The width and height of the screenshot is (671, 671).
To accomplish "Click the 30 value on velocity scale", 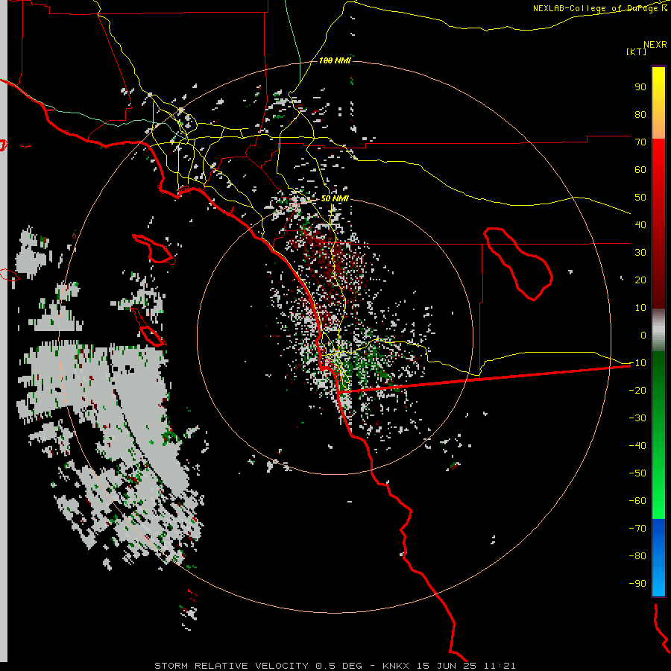I will click(640, 253).
